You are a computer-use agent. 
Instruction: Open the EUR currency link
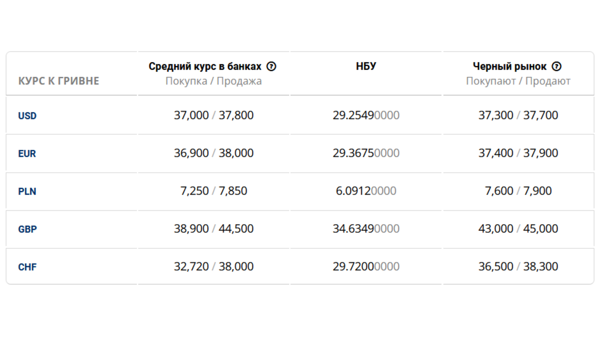[x=27, y=154]
